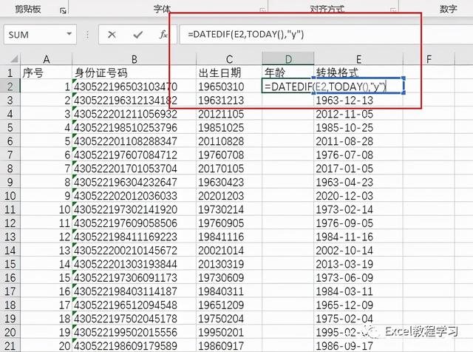Select column C header
This screenshot has height=352, width=473.
tap(229, 59)
